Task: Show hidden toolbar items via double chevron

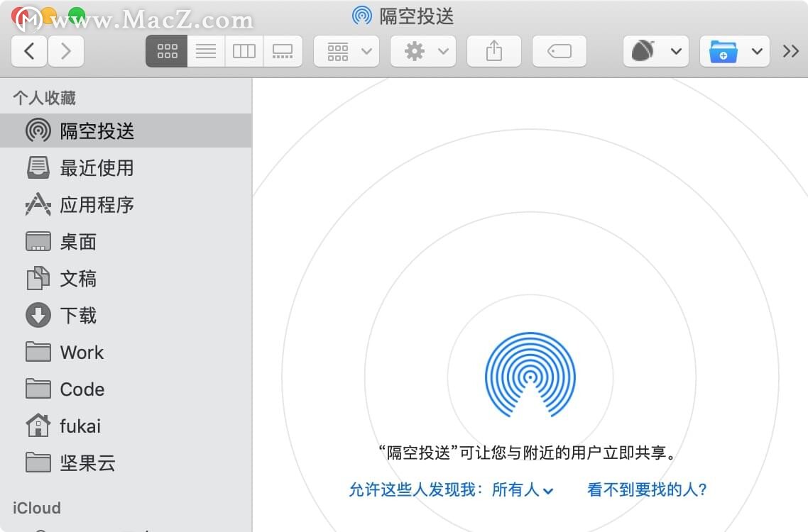Action: (x=790, y=51)
